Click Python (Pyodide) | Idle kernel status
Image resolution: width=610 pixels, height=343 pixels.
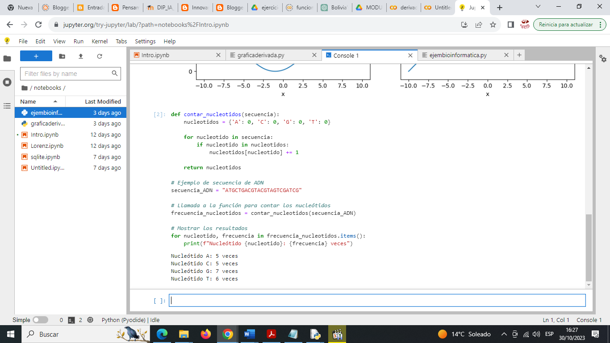point(130,320)
